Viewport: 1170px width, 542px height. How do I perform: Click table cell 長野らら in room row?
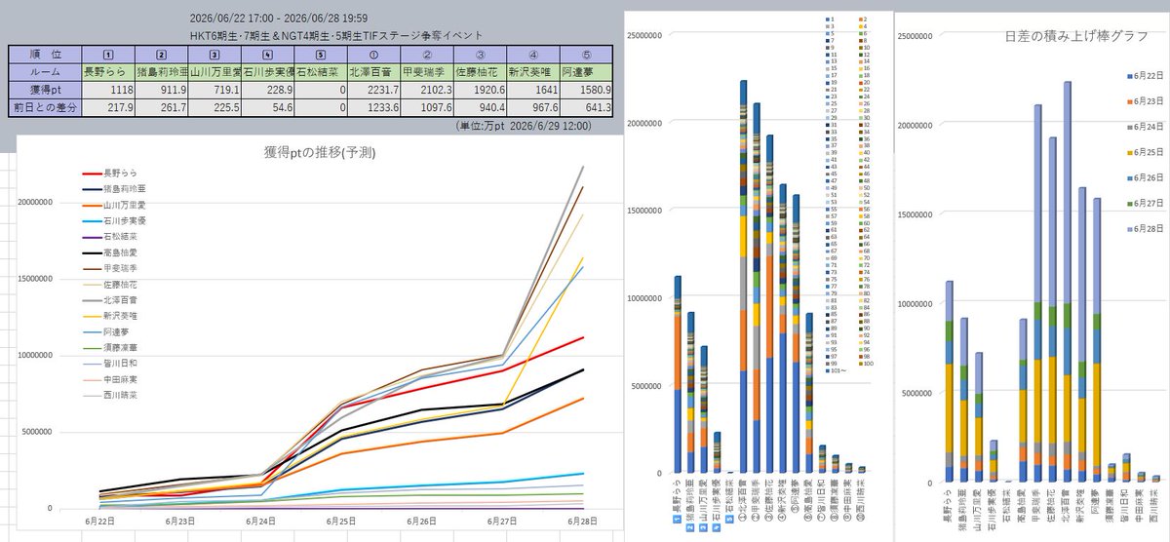point(106,71)
